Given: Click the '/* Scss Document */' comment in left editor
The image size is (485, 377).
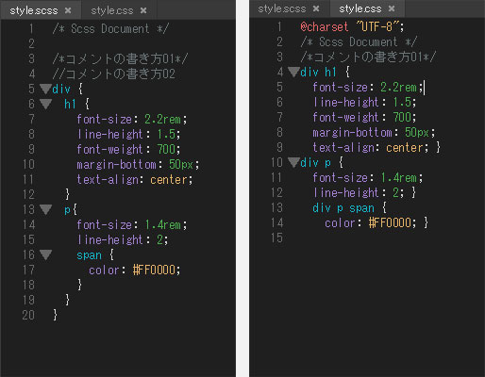Looking at the screenshot, I should tap(110, 28).
